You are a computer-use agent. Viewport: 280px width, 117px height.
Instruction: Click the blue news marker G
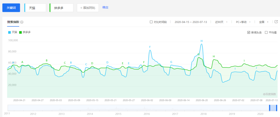171,62
